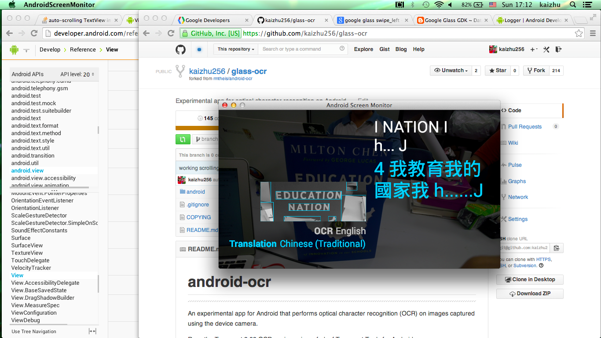Click the fork count 214

point(556,70)
